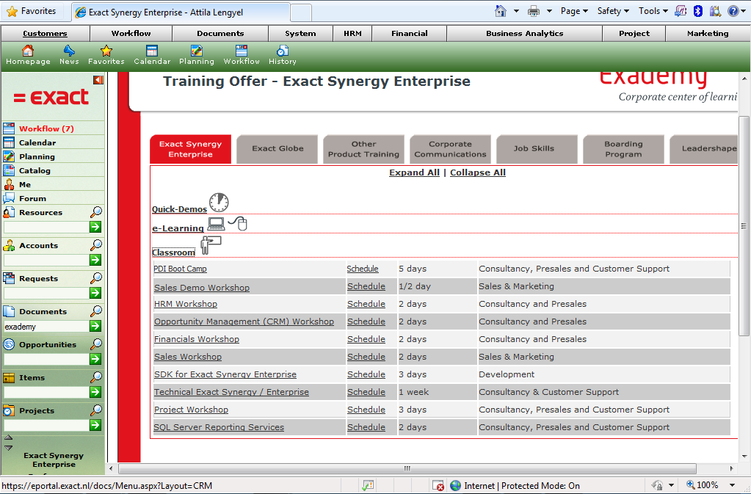Open the Customers menu
The width and height of the screenshot is (751, 494).
click(x=45, y=33)
